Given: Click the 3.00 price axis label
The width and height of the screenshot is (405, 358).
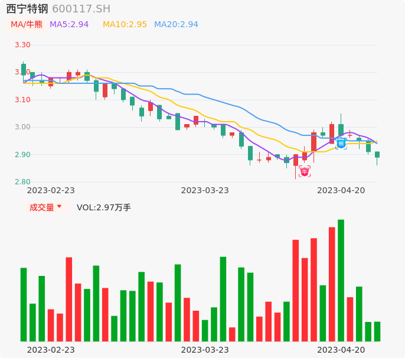Looking at the screenshot, I should tap(22, 127).
